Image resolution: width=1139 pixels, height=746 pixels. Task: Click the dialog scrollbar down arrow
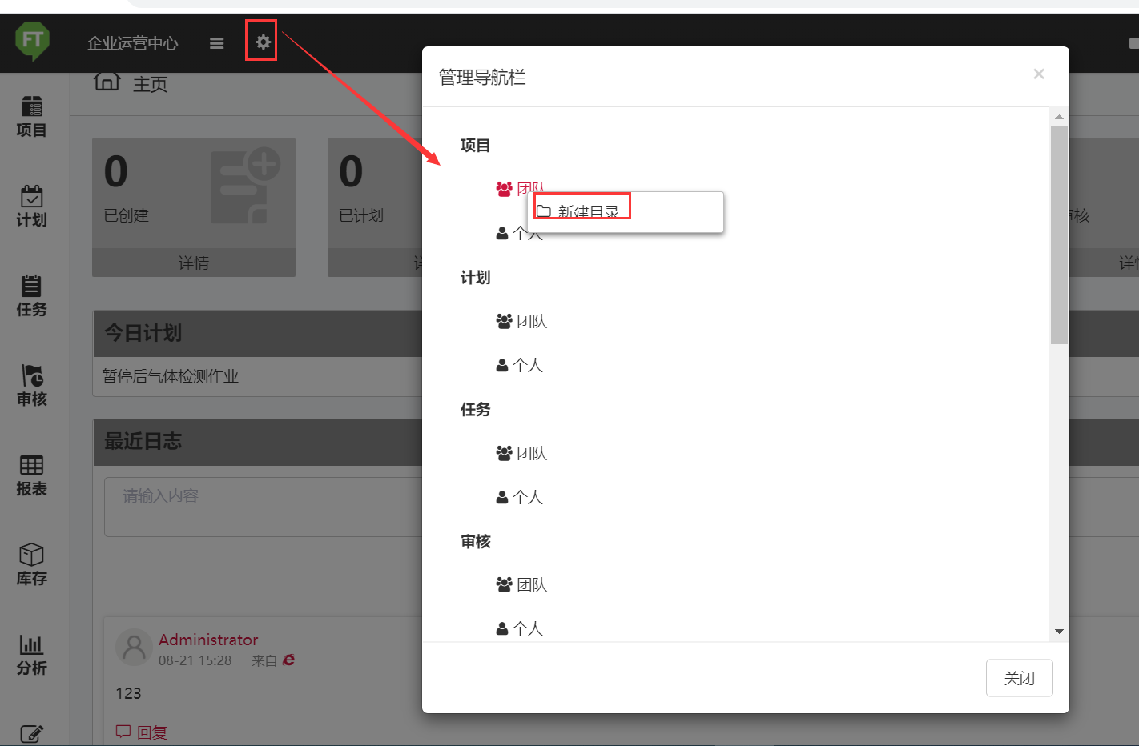pyautogui.click(x=1059, y=632)
